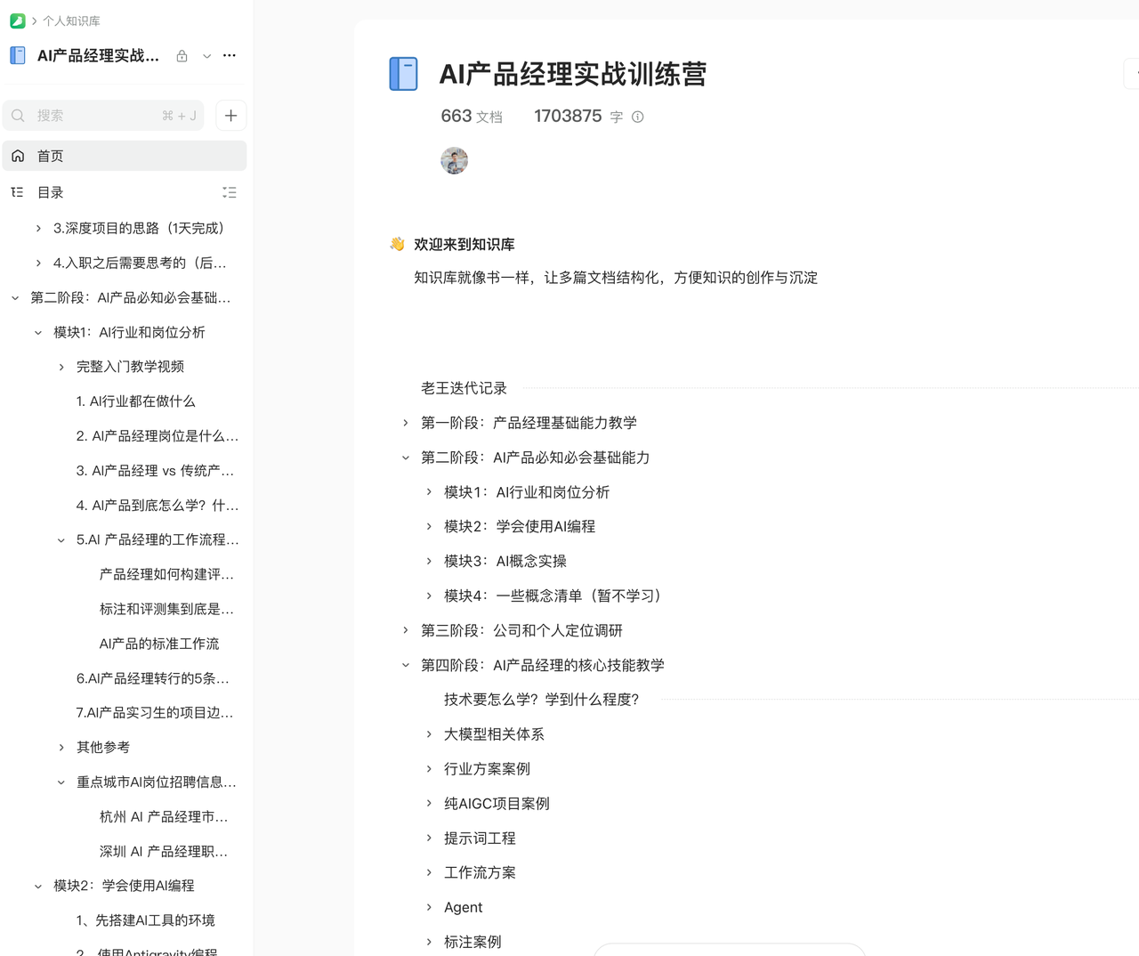This screenshot has height=956, width=1139.
Task: Click the blue notebook icon beside the page title
Action: [x=403, y=74]
